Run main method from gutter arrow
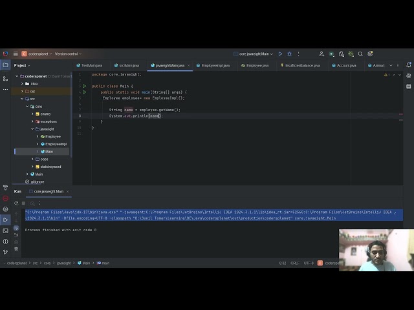Screen dimensions: 414x310 click(85, 92)
